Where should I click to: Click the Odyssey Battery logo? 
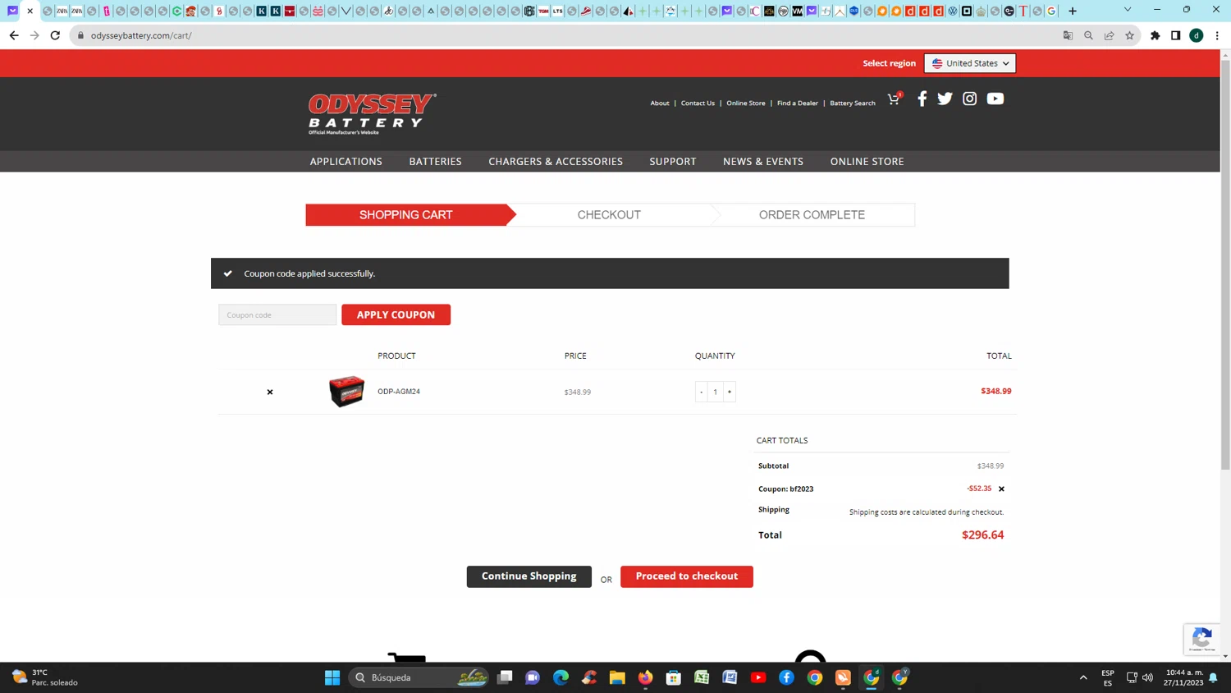click(372, 113)
